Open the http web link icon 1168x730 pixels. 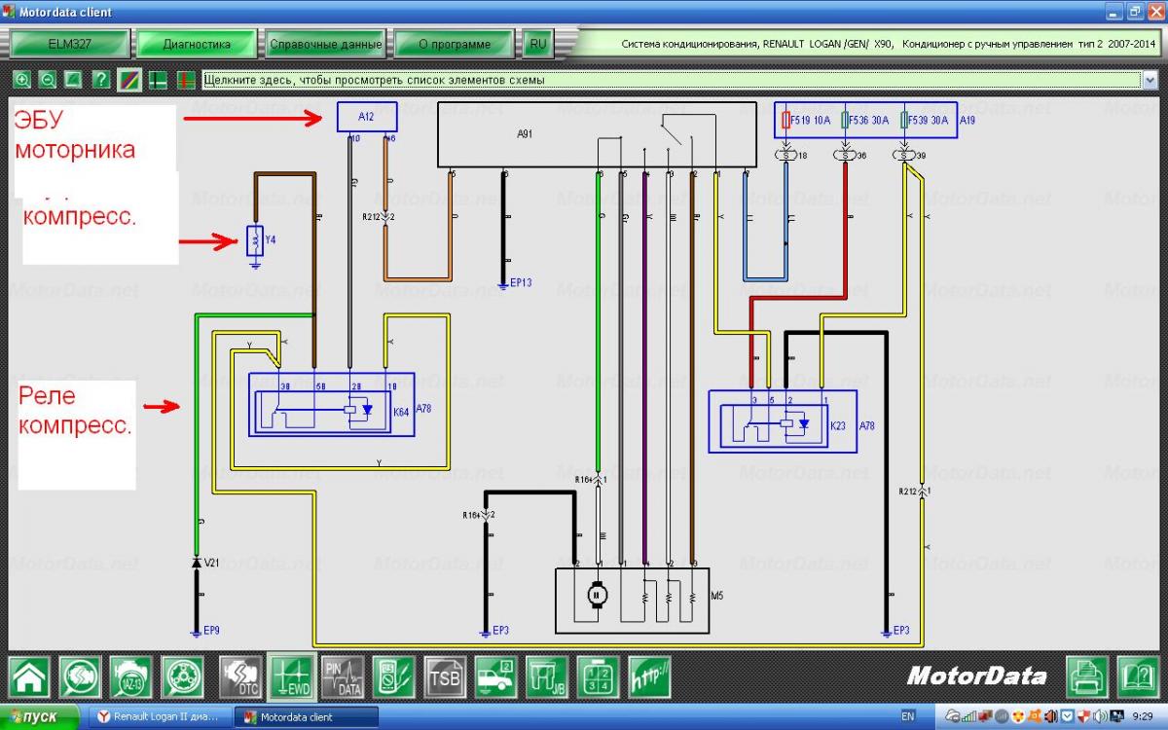(x=649, y=676)
